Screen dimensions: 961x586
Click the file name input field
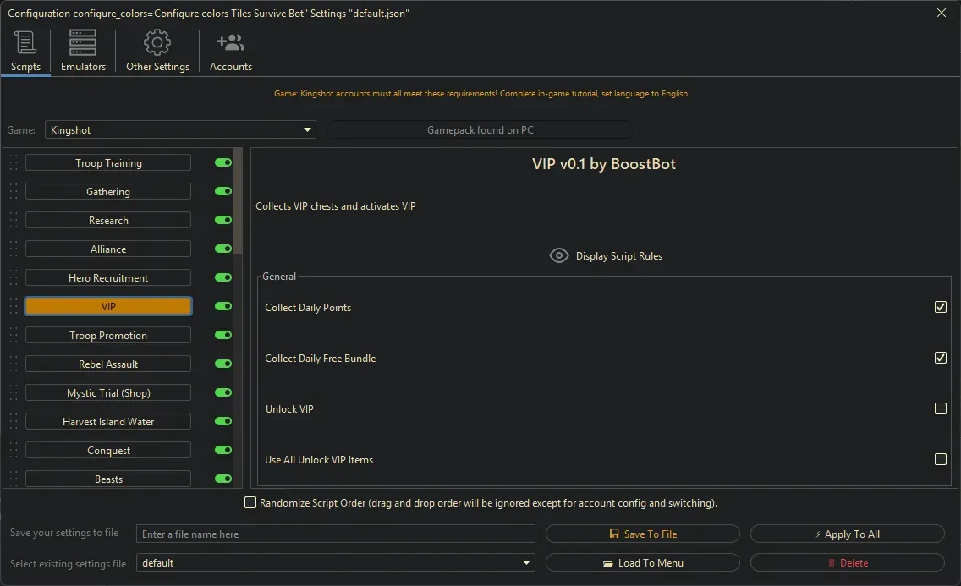335,534
